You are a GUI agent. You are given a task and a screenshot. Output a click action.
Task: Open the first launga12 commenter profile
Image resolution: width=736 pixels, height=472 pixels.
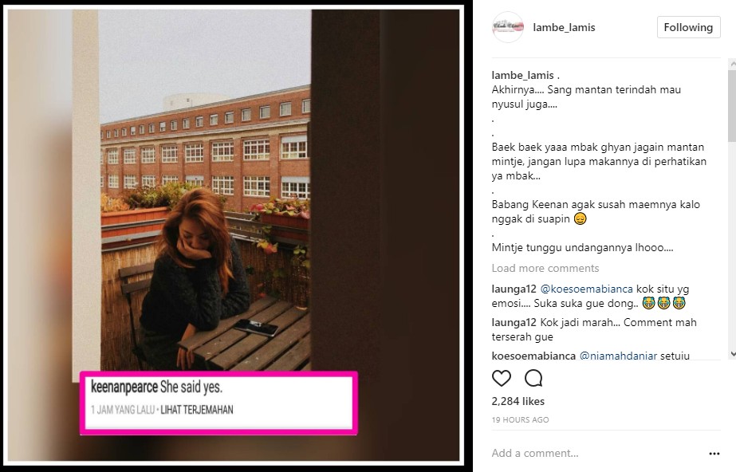click(514, 289)
